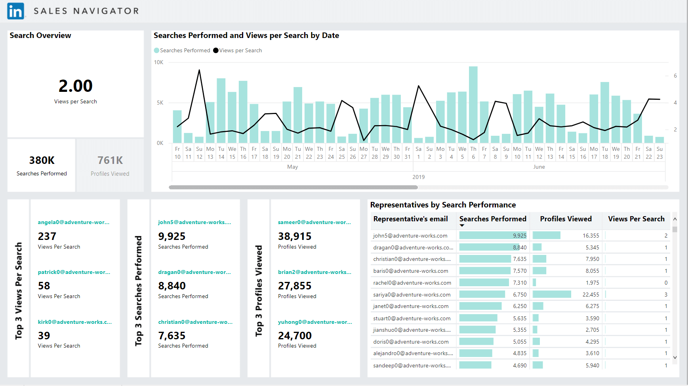Screen dimensions: 688x386
Task: Click sort arrow under Searches Performed header
Action: click(462, 226)
